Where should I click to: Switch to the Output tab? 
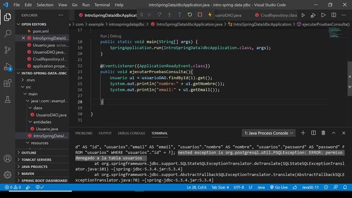105,133
